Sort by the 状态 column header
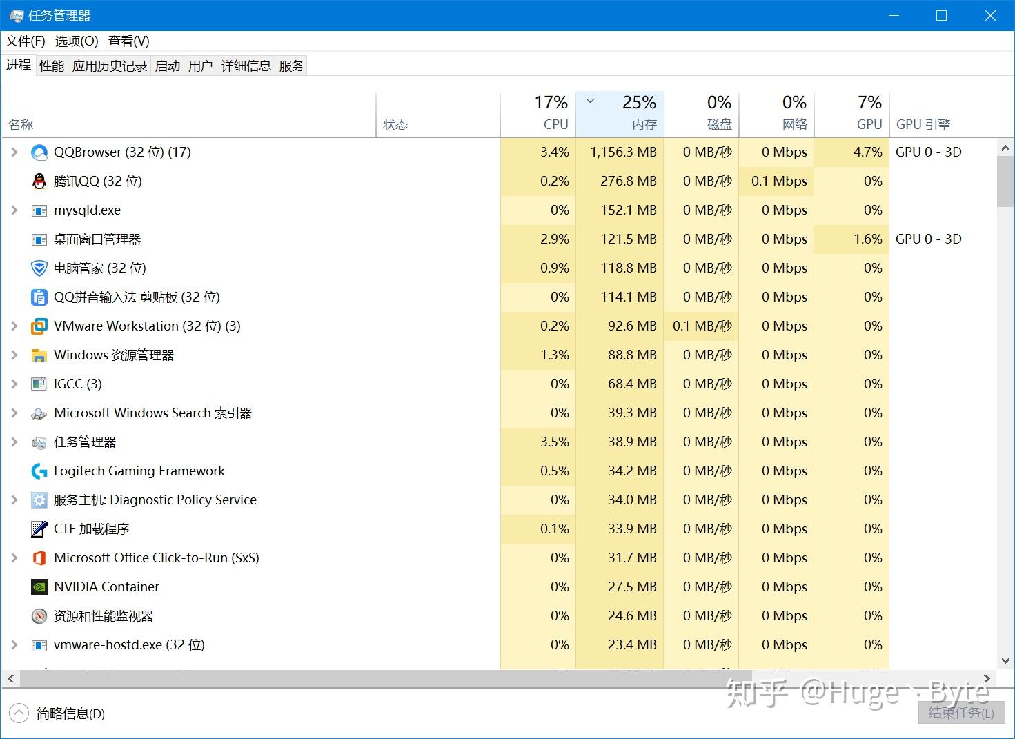Viewport: 1015px width, 739px height. (438, 115)
